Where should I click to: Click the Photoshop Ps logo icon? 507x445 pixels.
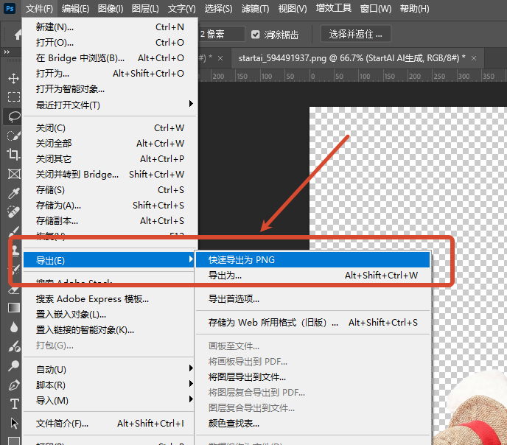tap(10, 8)
